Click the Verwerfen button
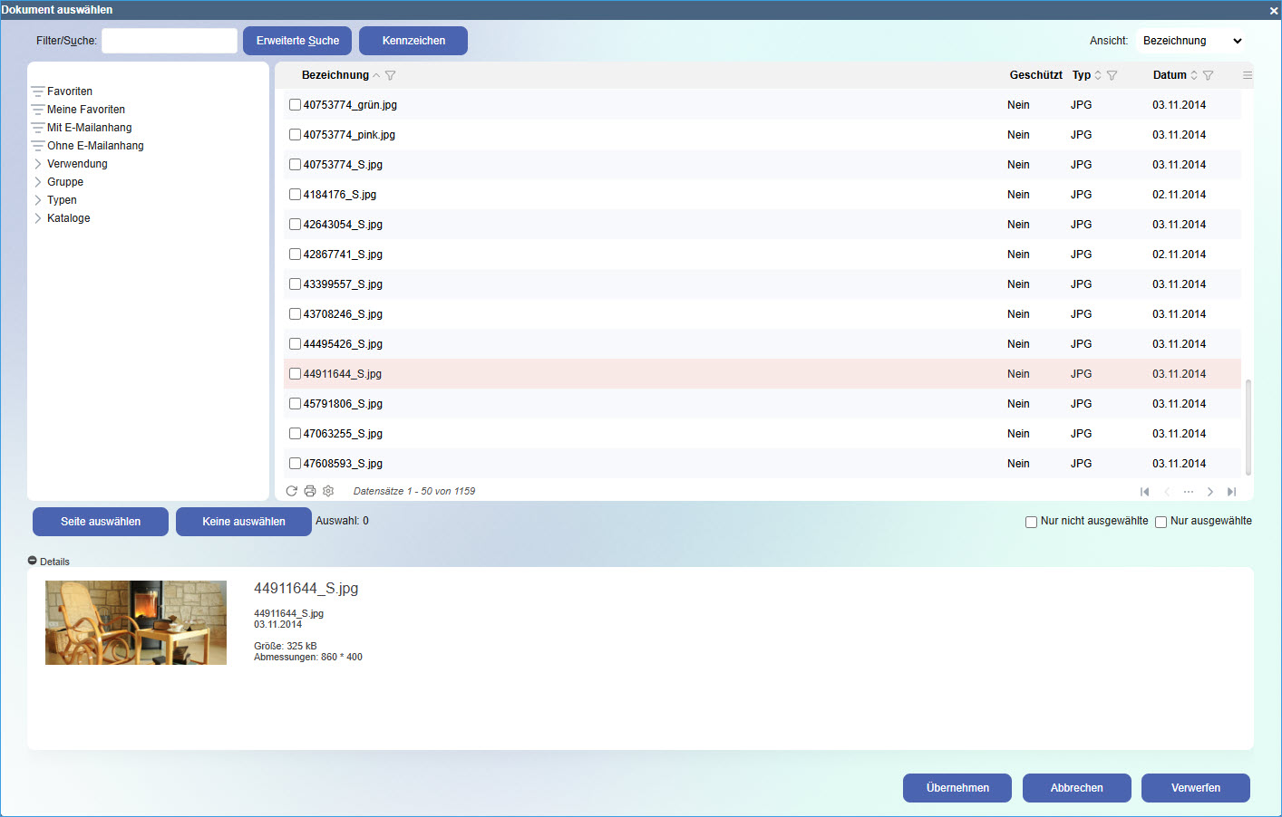 (1196, 788)
